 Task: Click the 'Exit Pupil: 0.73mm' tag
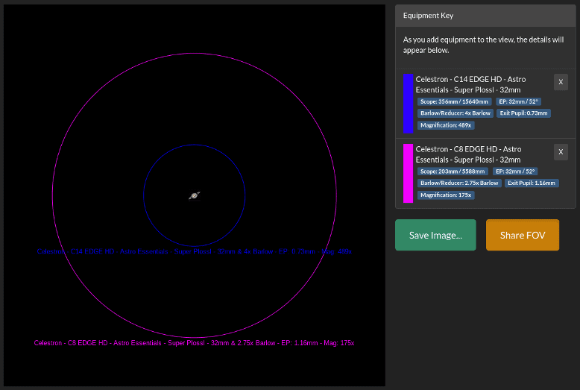click(x=524, y=113)
